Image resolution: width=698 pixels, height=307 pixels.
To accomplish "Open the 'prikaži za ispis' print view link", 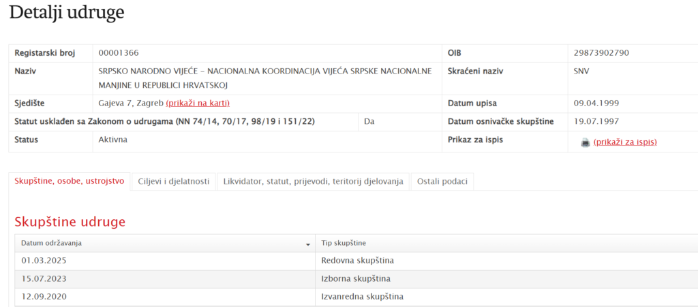I will pos(625,142).
